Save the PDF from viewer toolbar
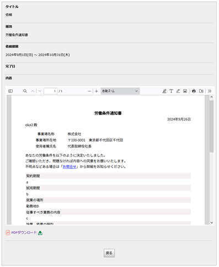The width and height of the screenshot is (219, 267). 201,91
